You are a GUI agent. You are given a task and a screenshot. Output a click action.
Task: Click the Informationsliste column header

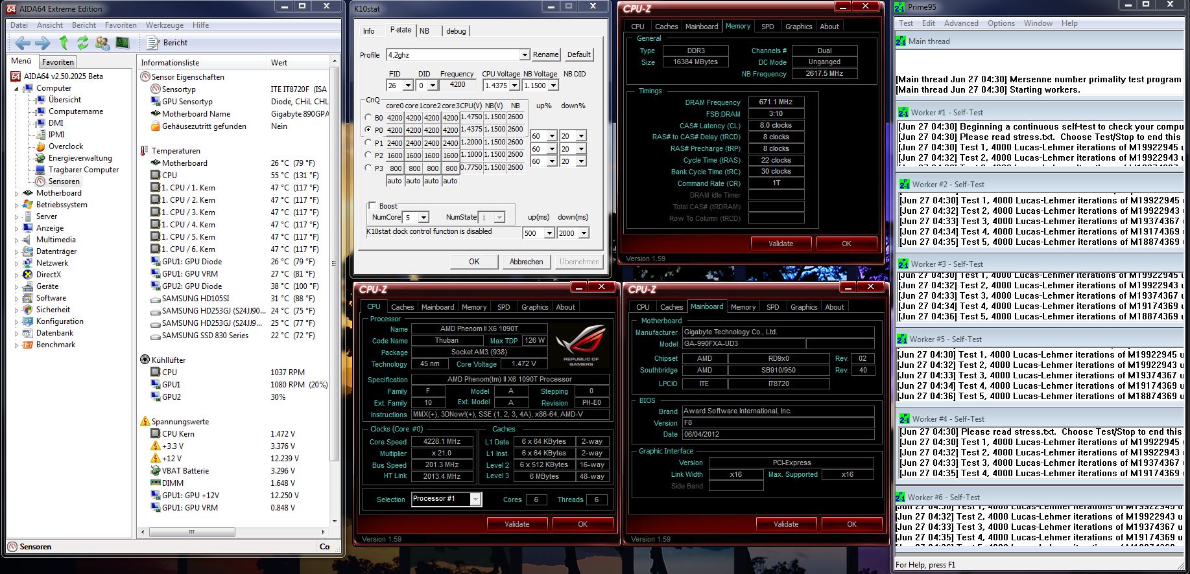click(x=202, y=63)
